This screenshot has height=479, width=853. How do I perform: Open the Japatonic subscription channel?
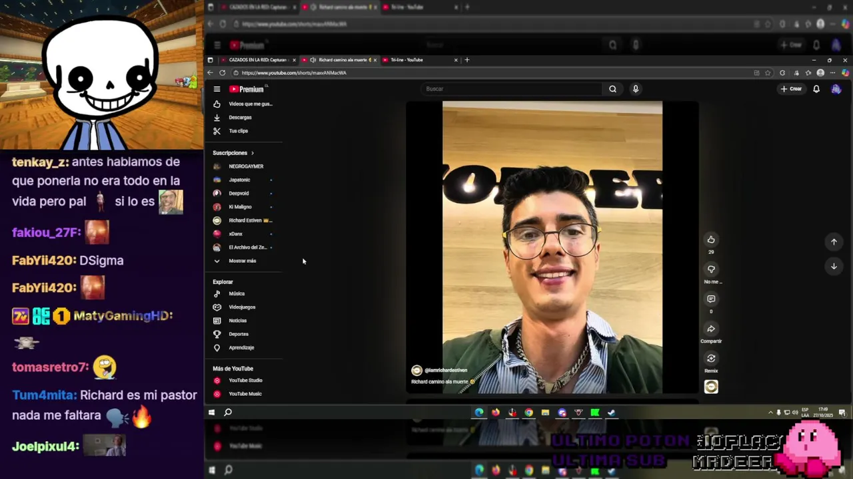pyautogui.click(x=243, y=180)
